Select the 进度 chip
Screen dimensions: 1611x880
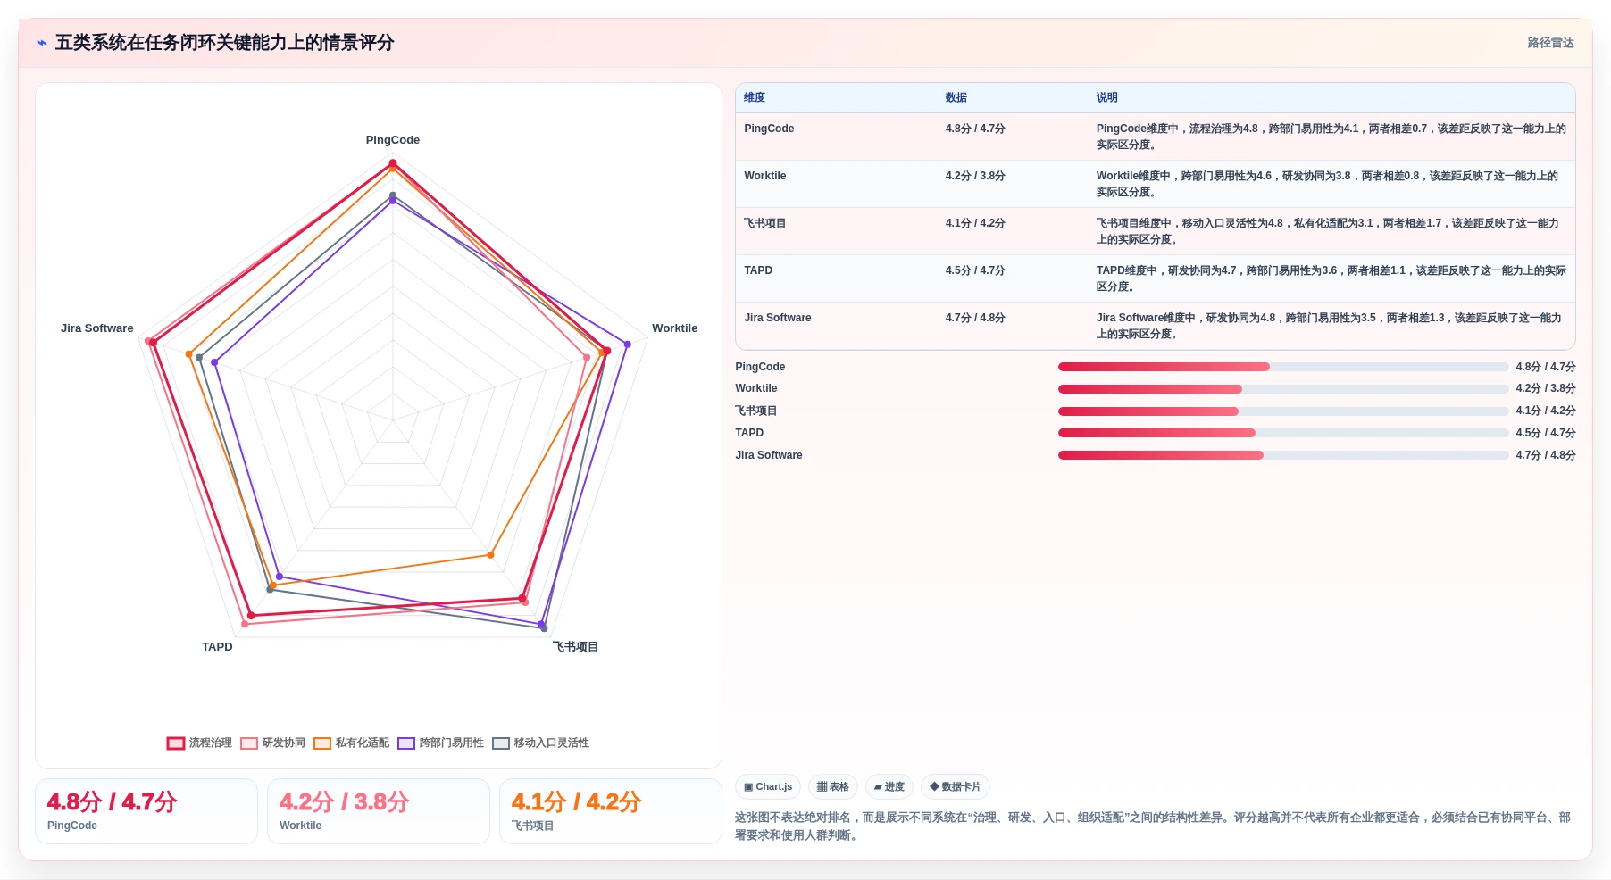point(889,786)
